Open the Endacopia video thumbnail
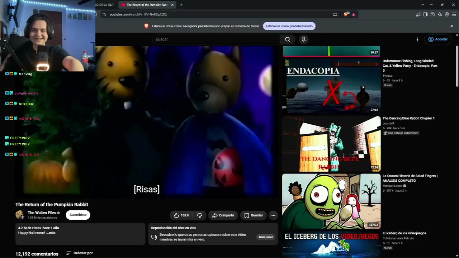Image resolution: width=459 pixels, height=258 pixels. [331, 86]
